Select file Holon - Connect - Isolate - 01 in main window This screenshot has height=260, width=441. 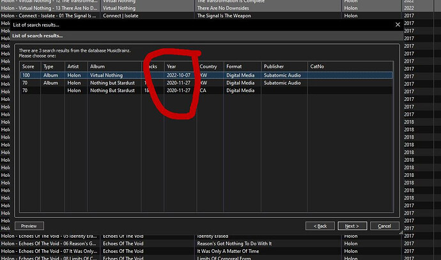click(49, 16)
